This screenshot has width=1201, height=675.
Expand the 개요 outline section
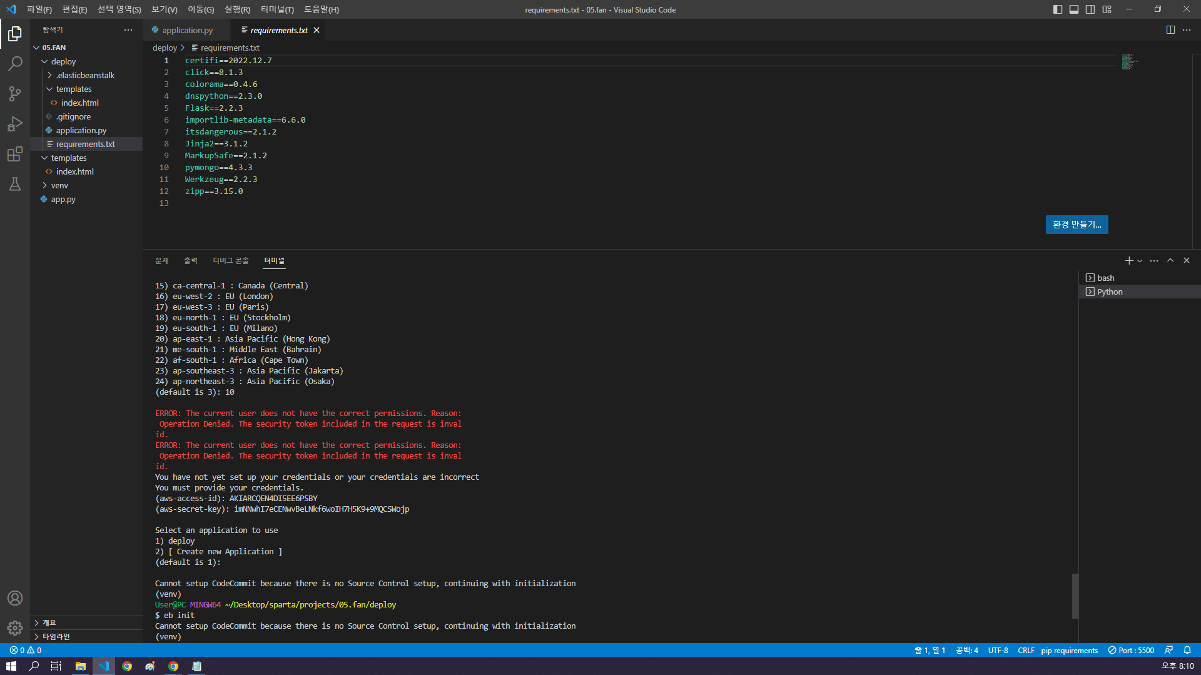[x=86, y=622]
